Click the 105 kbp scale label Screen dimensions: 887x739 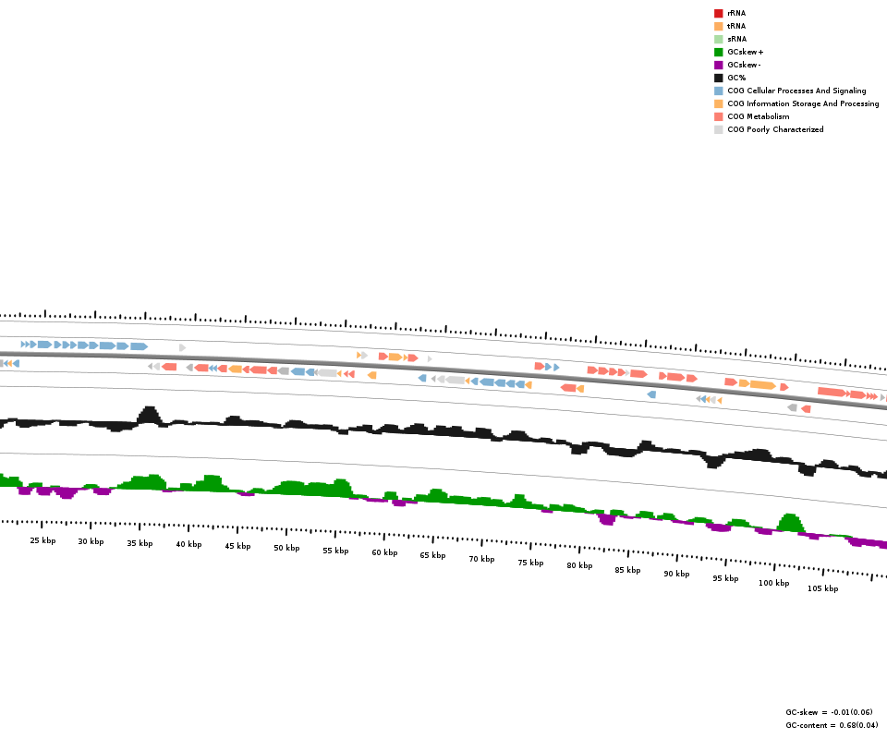pyautogui.click(x=822, y=588)
